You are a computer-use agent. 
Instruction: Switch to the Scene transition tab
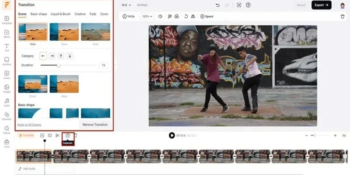(22, 14)
